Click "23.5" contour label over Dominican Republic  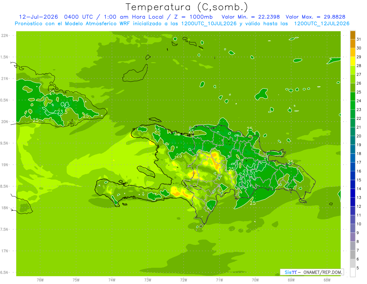pyautogui.click(x=248, y=173)
